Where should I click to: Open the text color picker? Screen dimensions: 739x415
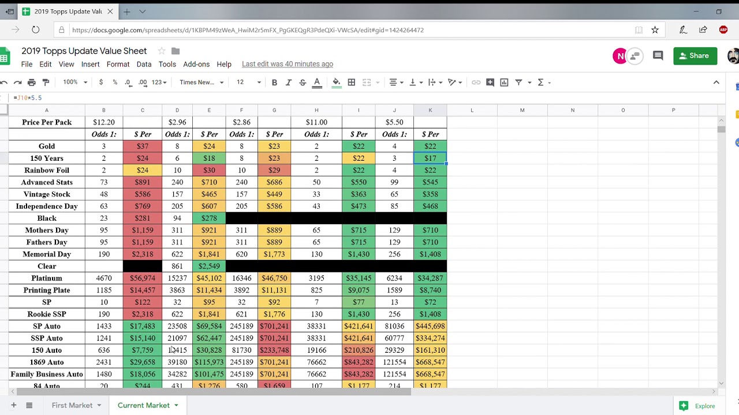tap(317, 82)
